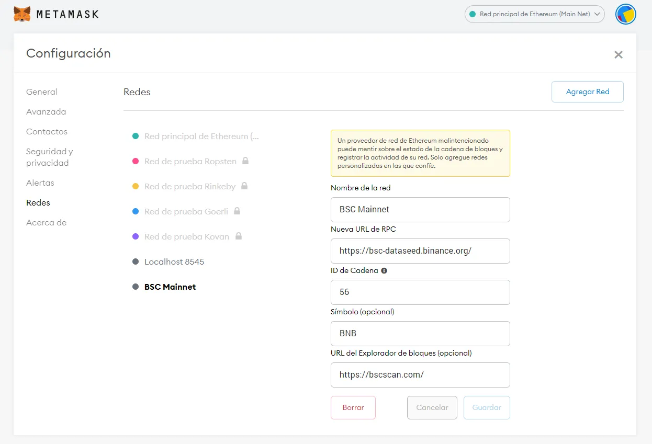Select Red de prueba Kovan
Viewport: 652px width, 444px height.
(187, 236)
